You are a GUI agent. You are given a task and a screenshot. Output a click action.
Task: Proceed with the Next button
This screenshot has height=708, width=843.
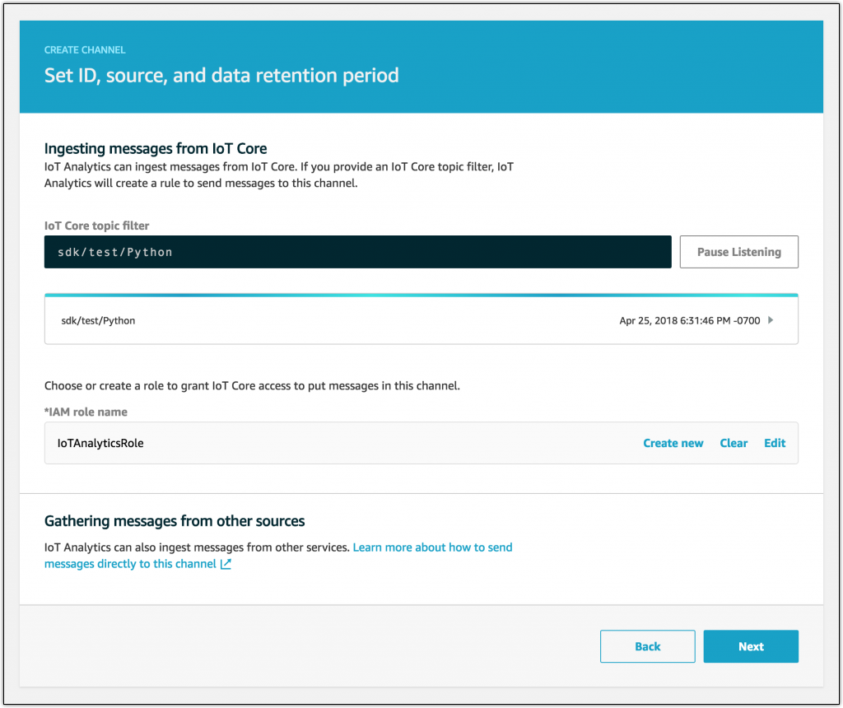[x=751, y=646]
